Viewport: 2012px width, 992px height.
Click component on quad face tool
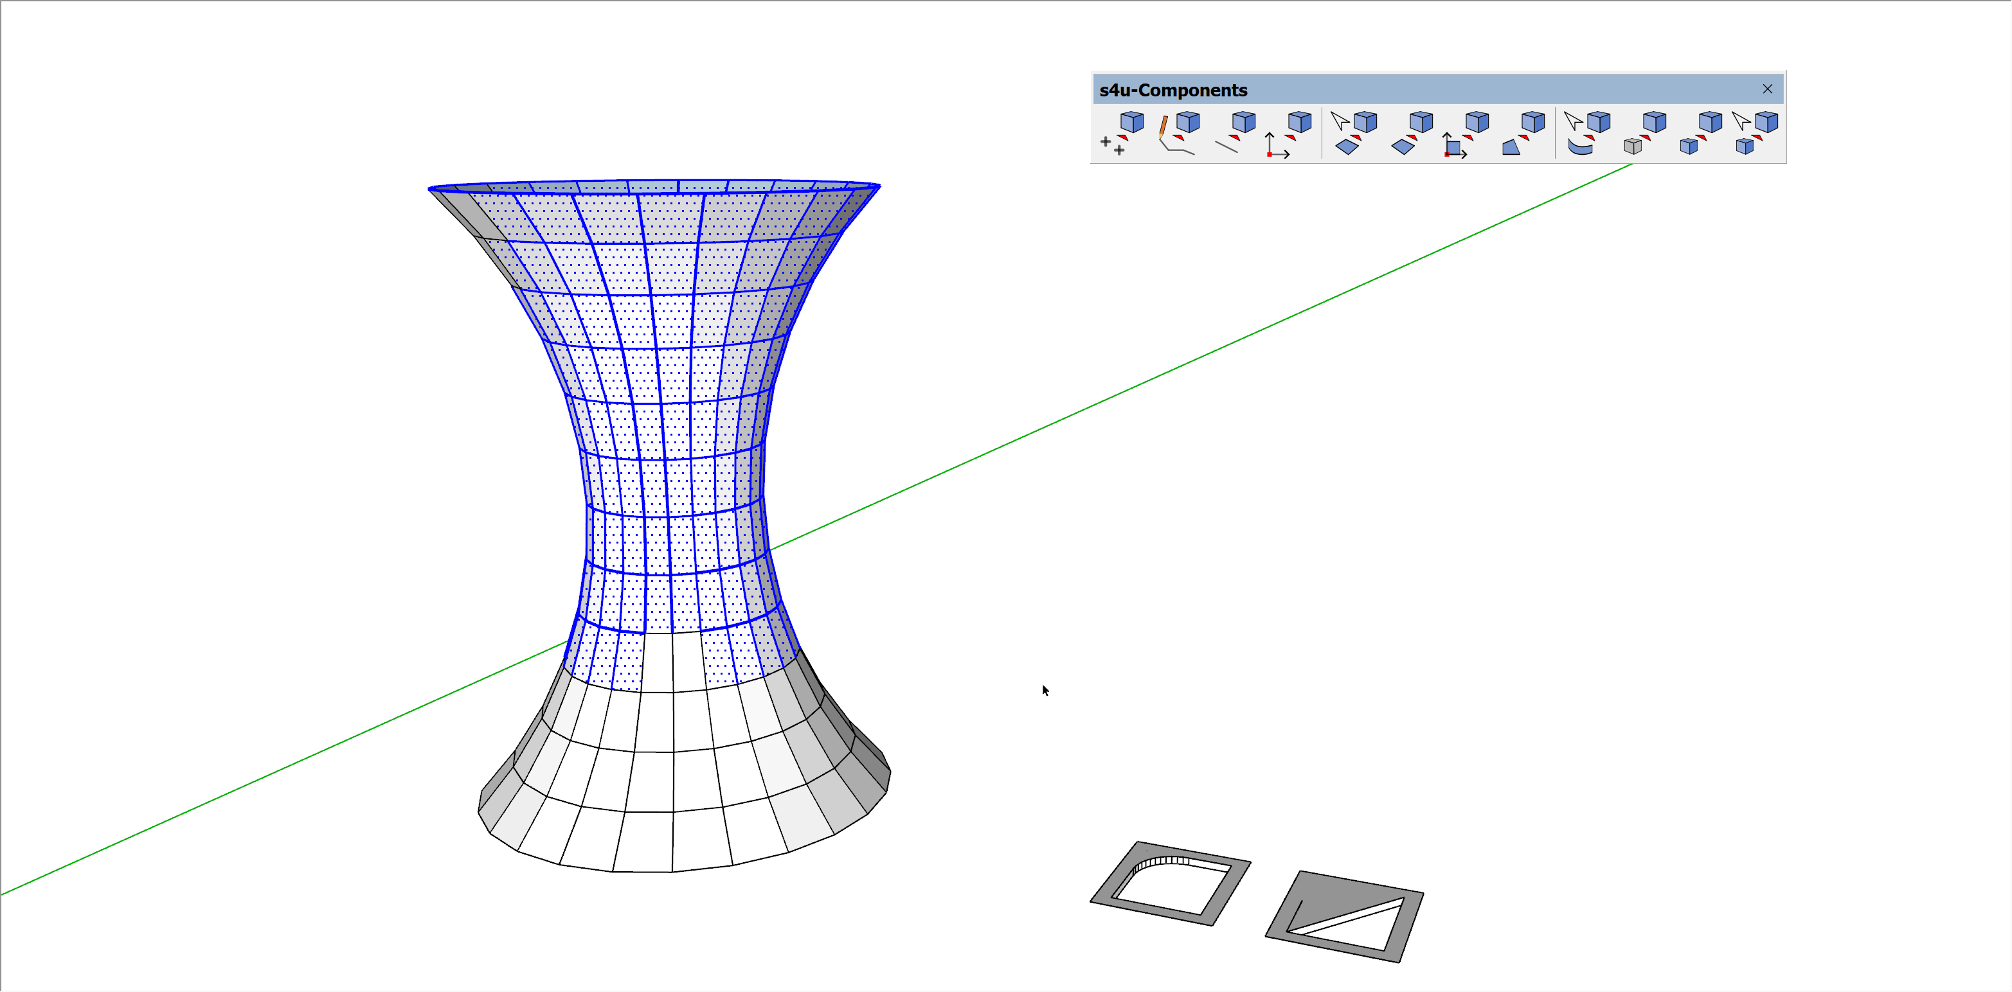click(1523, 134)
